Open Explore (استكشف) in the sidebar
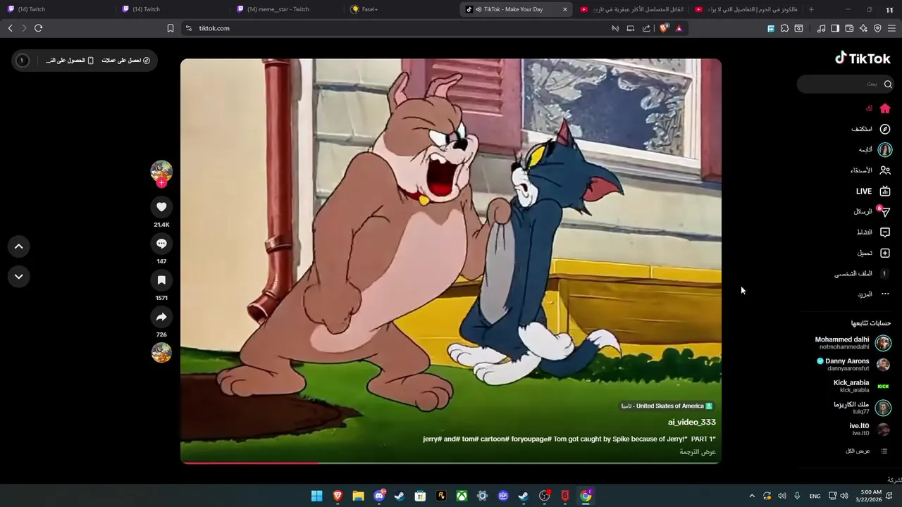The image size is (902, 507). click(x=871, y=129)
